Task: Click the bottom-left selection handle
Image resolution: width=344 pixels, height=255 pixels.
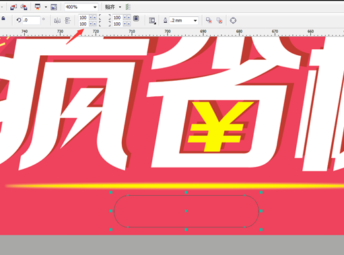Action: coord(111,229)
